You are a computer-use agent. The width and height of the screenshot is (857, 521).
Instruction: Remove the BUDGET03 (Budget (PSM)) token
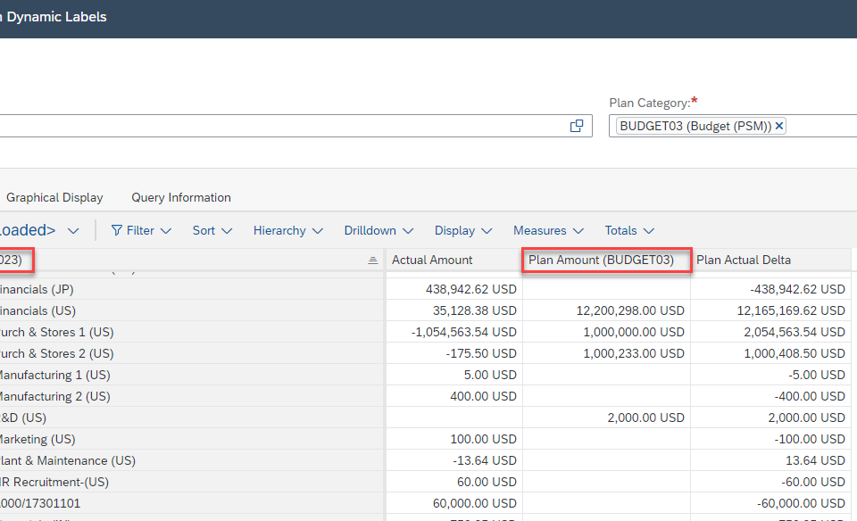(779, 126)
